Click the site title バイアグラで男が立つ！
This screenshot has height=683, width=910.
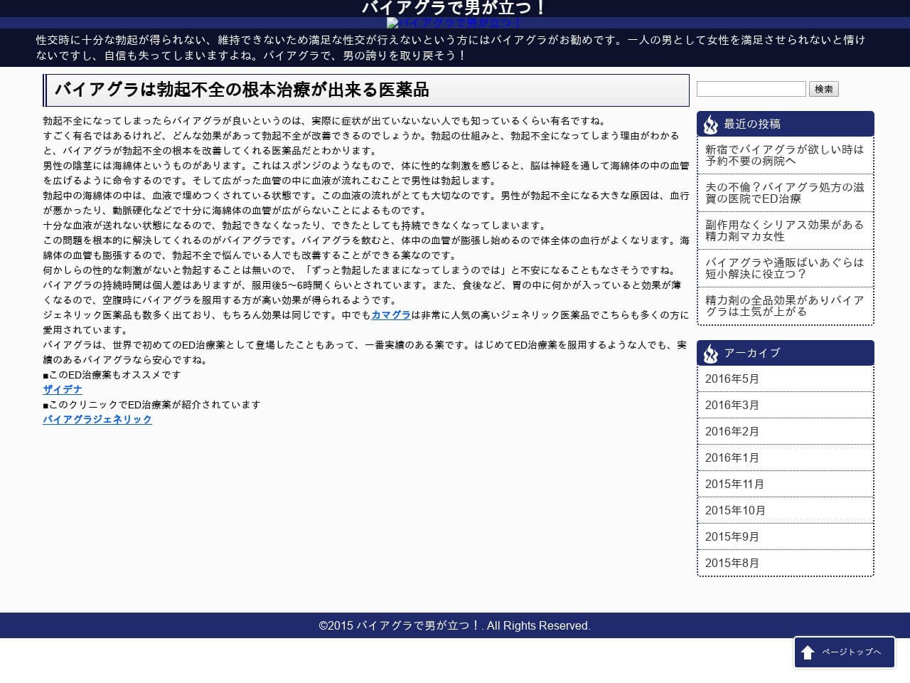(454, 8)
